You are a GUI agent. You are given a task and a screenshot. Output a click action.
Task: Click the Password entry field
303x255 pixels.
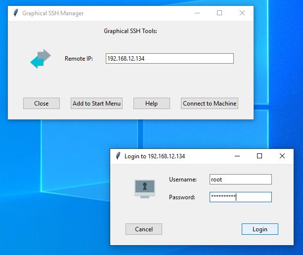[241, 197]
